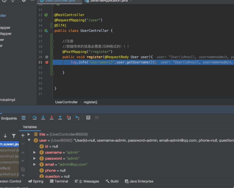The height and width of the screenshot is (188, 234).
Task: Toggle the breakpoint on line 21
Action: (47, 62)
